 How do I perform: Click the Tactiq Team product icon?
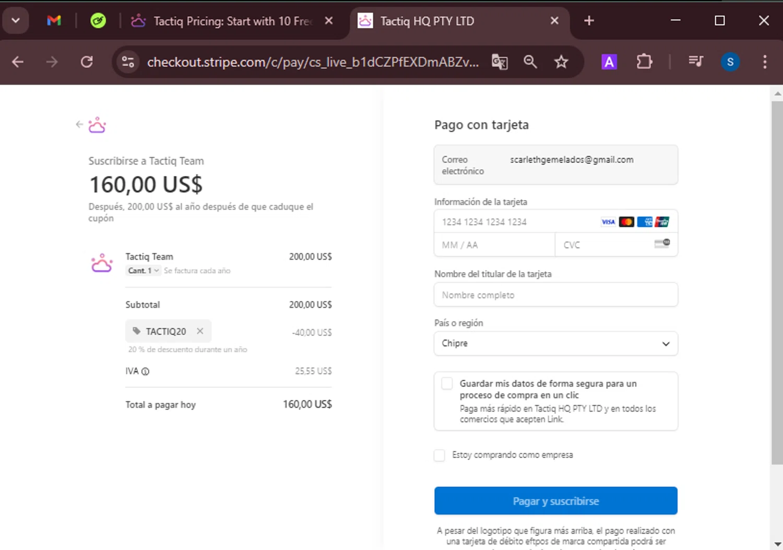click(x=102, y=263)
